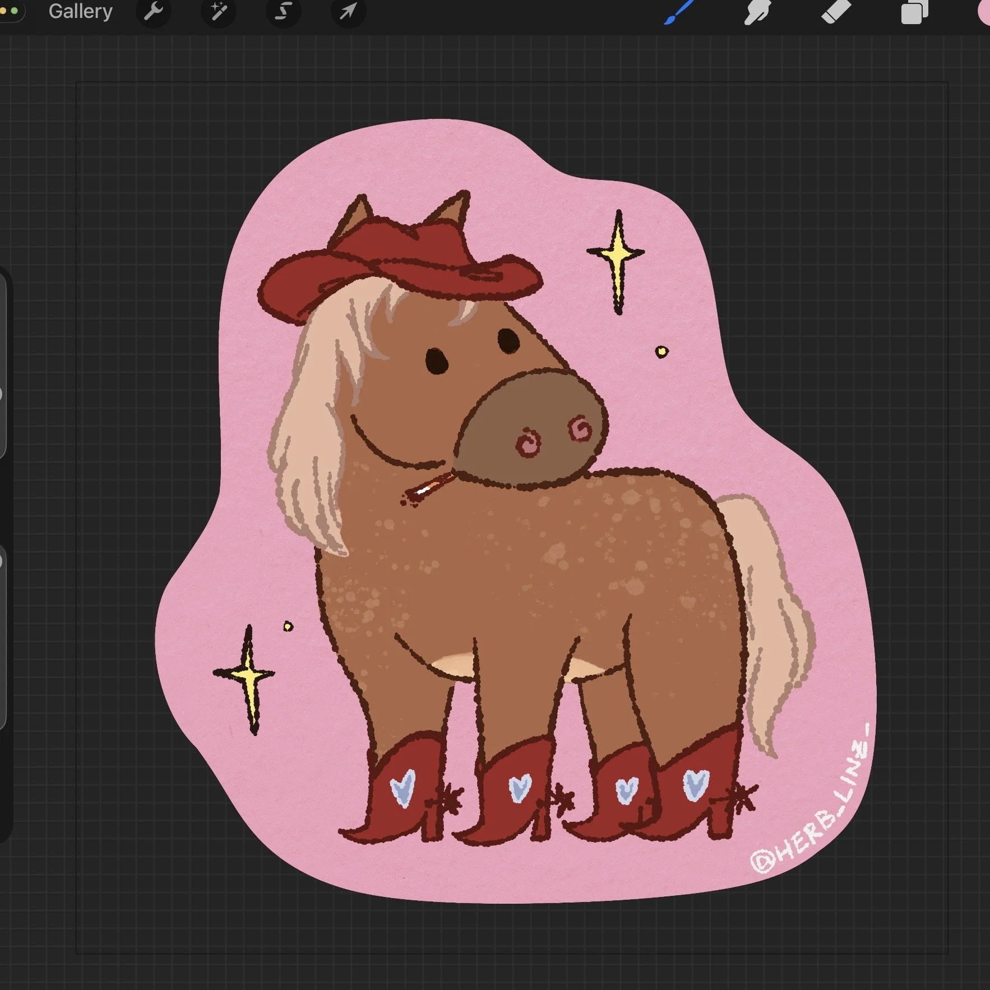This screenshot has width=990, height=990.
Task: Activate the Transform arrow tool
Action: (348, 11)
